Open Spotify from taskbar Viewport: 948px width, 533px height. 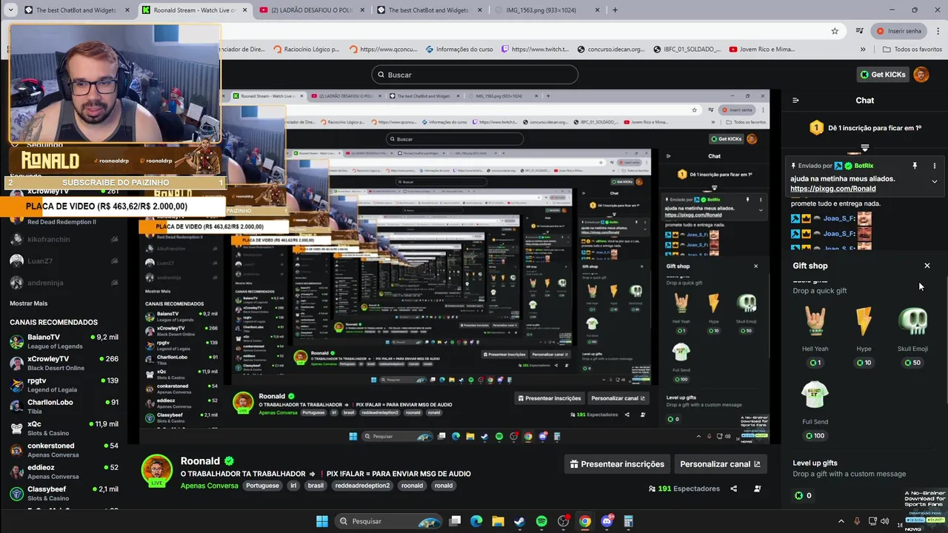[x=541, y=521]
